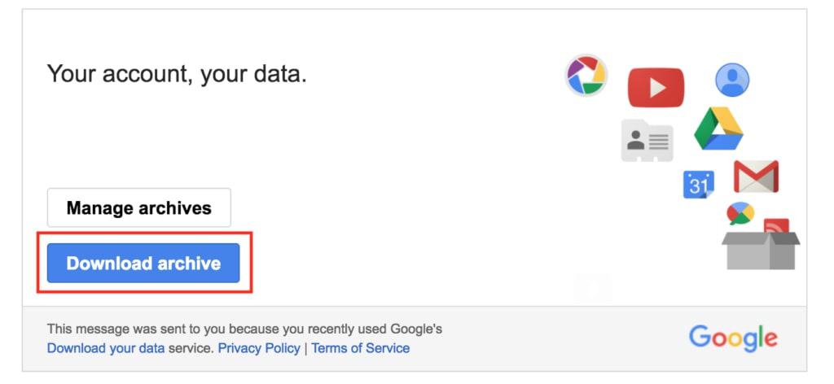The image size is (834, 384).
Task: Click the multicolored speech bubble icon
Action: point(740,213)
